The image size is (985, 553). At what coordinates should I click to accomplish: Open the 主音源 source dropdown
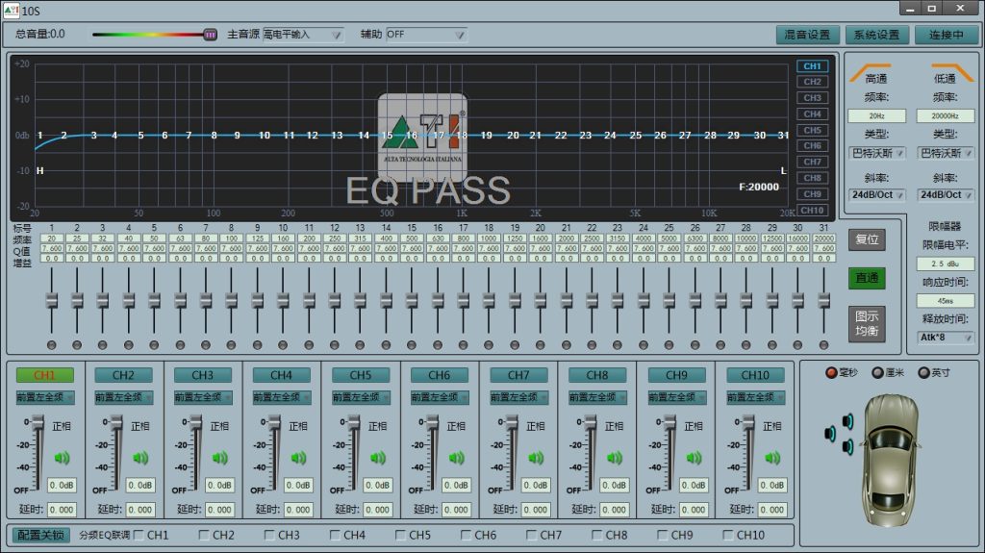point(303,35)
